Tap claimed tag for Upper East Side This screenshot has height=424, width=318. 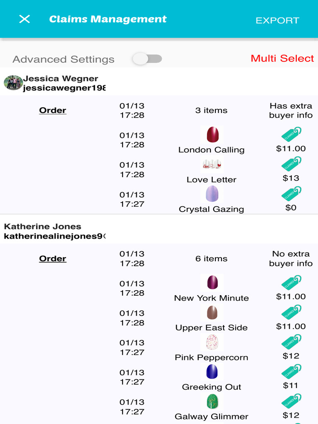(291, 312)
